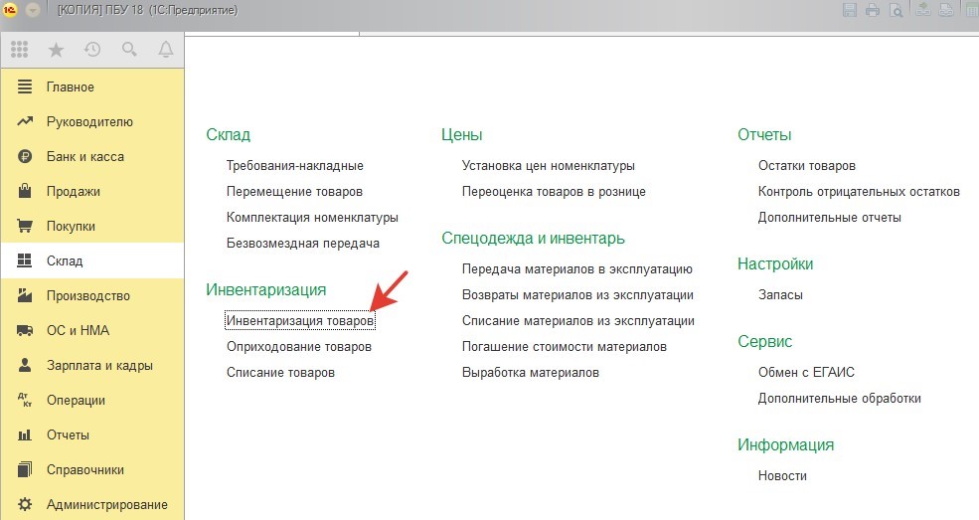Open the sections menu grid icon
Viewport: 979px width, 520px height.
pyautogui.click(x=20, y=49)
